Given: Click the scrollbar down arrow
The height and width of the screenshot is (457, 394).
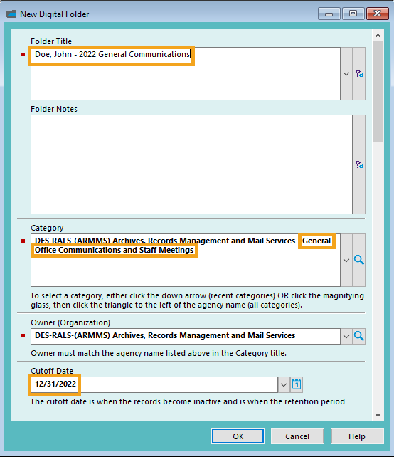Looking at the screenshot, I should (378, 414).
